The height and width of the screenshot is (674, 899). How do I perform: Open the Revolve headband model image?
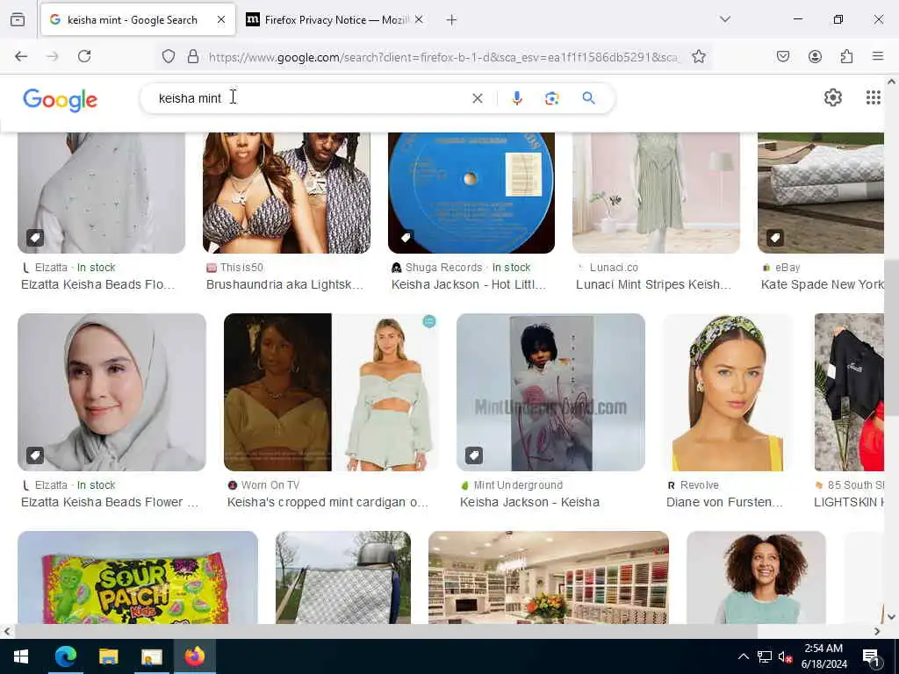coord(729,392)
